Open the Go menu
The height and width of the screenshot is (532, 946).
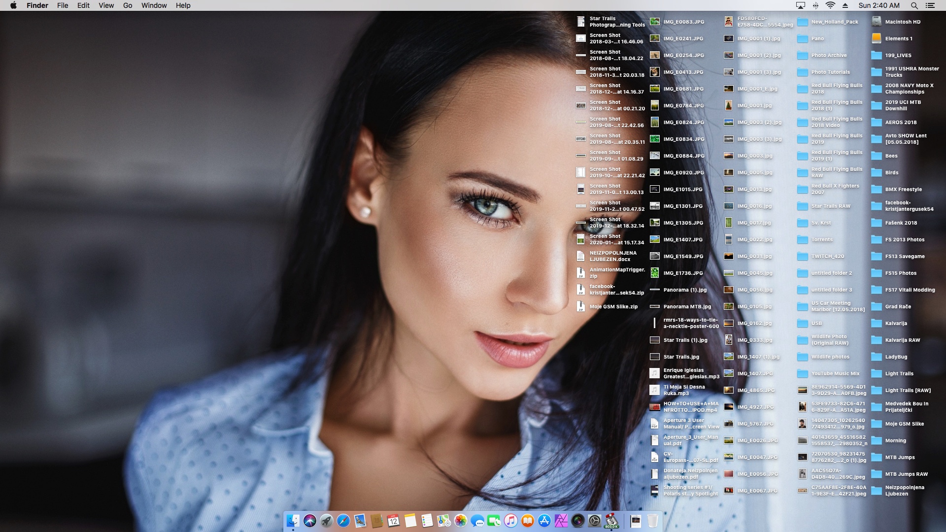click(x=128, y=5)
